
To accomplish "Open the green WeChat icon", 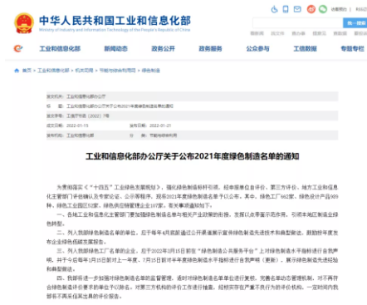I will (x=323, y=9).
